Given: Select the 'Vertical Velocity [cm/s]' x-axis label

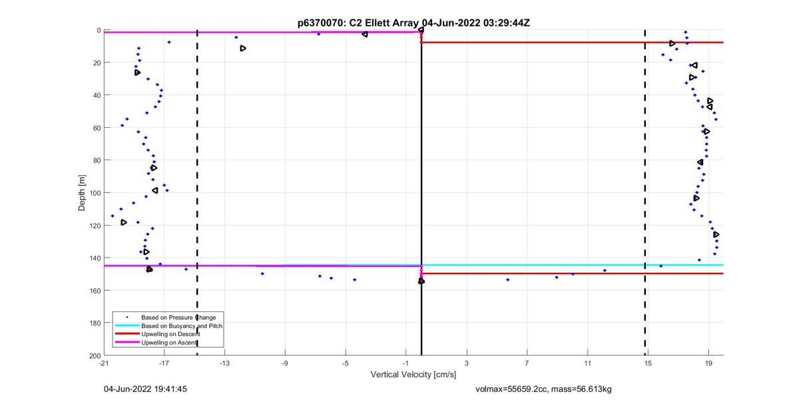Looking at the screenshot, I should [x=413, y=375].
